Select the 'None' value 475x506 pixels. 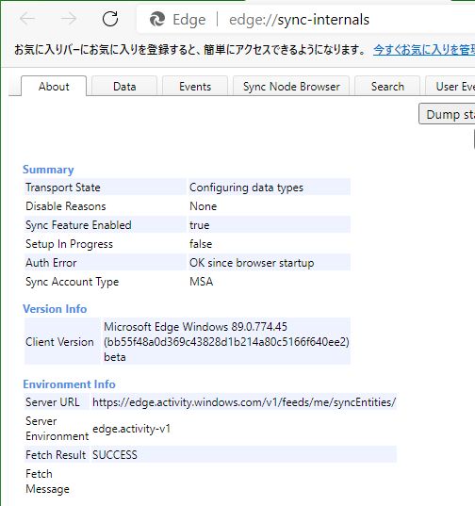(203, 206)
